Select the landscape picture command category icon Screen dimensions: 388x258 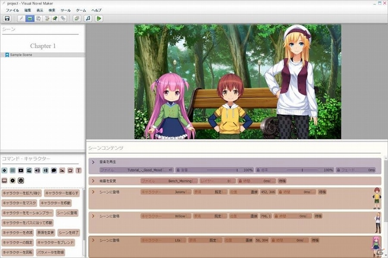(x=62, y=170)
